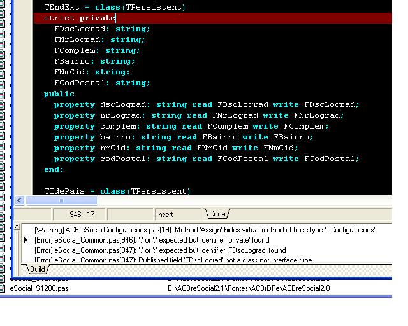Click the 'TIdePais = class(TPersistent)' line
The image size is (408, 326).
click(x=117, y=191)
